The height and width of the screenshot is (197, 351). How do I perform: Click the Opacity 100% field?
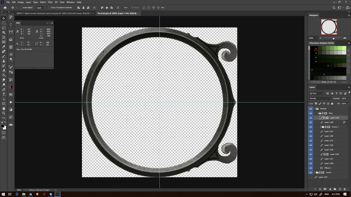344,99
